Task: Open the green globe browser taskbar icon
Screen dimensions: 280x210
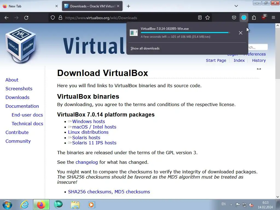Action: [58, 205]
